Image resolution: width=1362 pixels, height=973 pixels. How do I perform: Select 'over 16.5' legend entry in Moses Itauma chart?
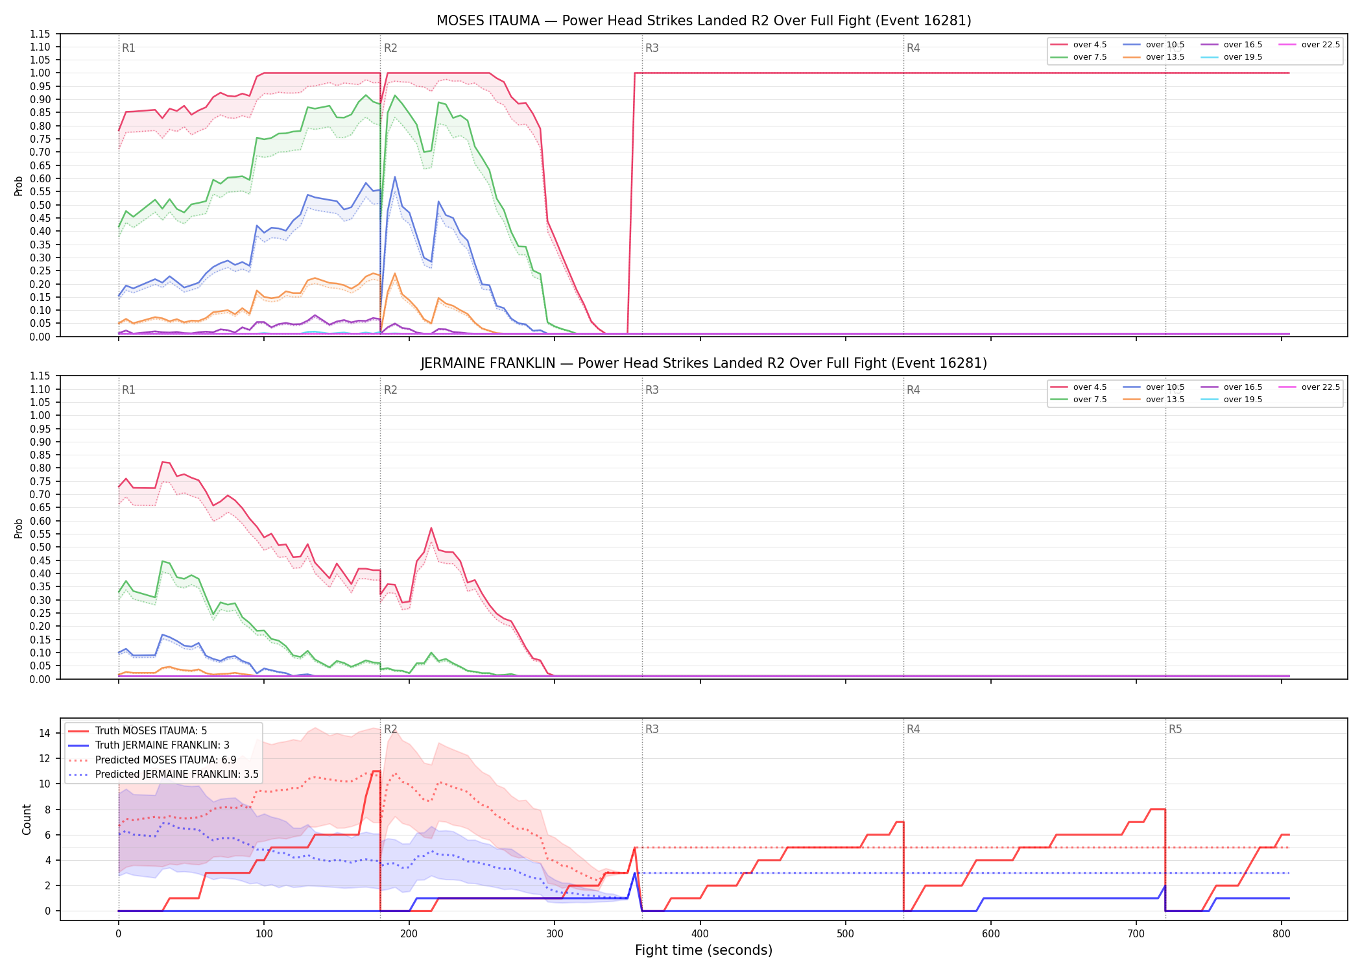(1232, 45)
